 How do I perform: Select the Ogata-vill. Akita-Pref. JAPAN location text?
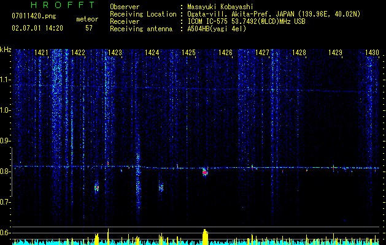tap(274, 14)
